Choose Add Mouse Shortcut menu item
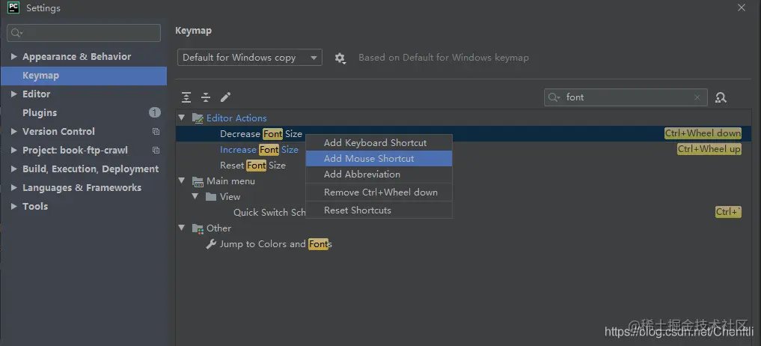Viewport: 761px width, 346px height. click(x=379, y=159)
